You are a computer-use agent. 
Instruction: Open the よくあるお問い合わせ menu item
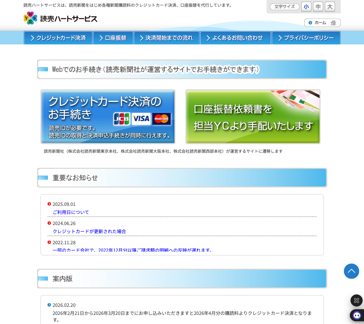click(x=235, y=38)
